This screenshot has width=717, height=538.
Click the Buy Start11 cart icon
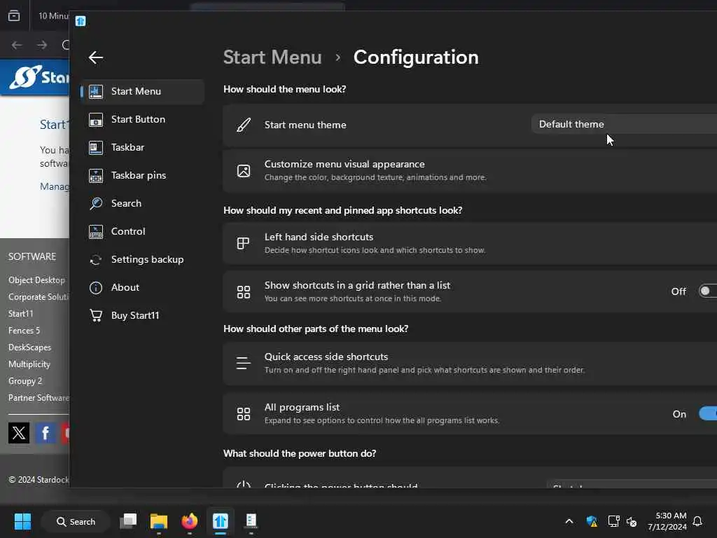(x=95, y=316)
